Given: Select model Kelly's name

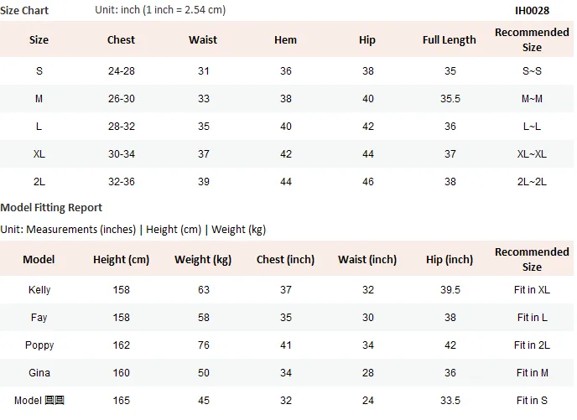Looking at the screenshot, I should coord(39,290).
